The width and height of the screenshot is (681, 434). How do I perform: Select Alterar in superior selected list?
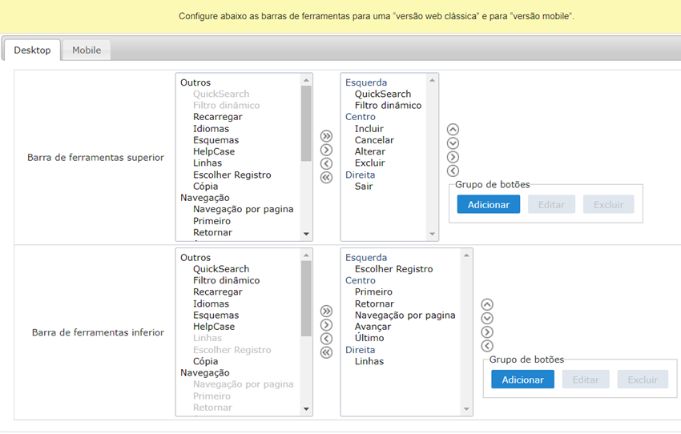[x=369, y=151]
